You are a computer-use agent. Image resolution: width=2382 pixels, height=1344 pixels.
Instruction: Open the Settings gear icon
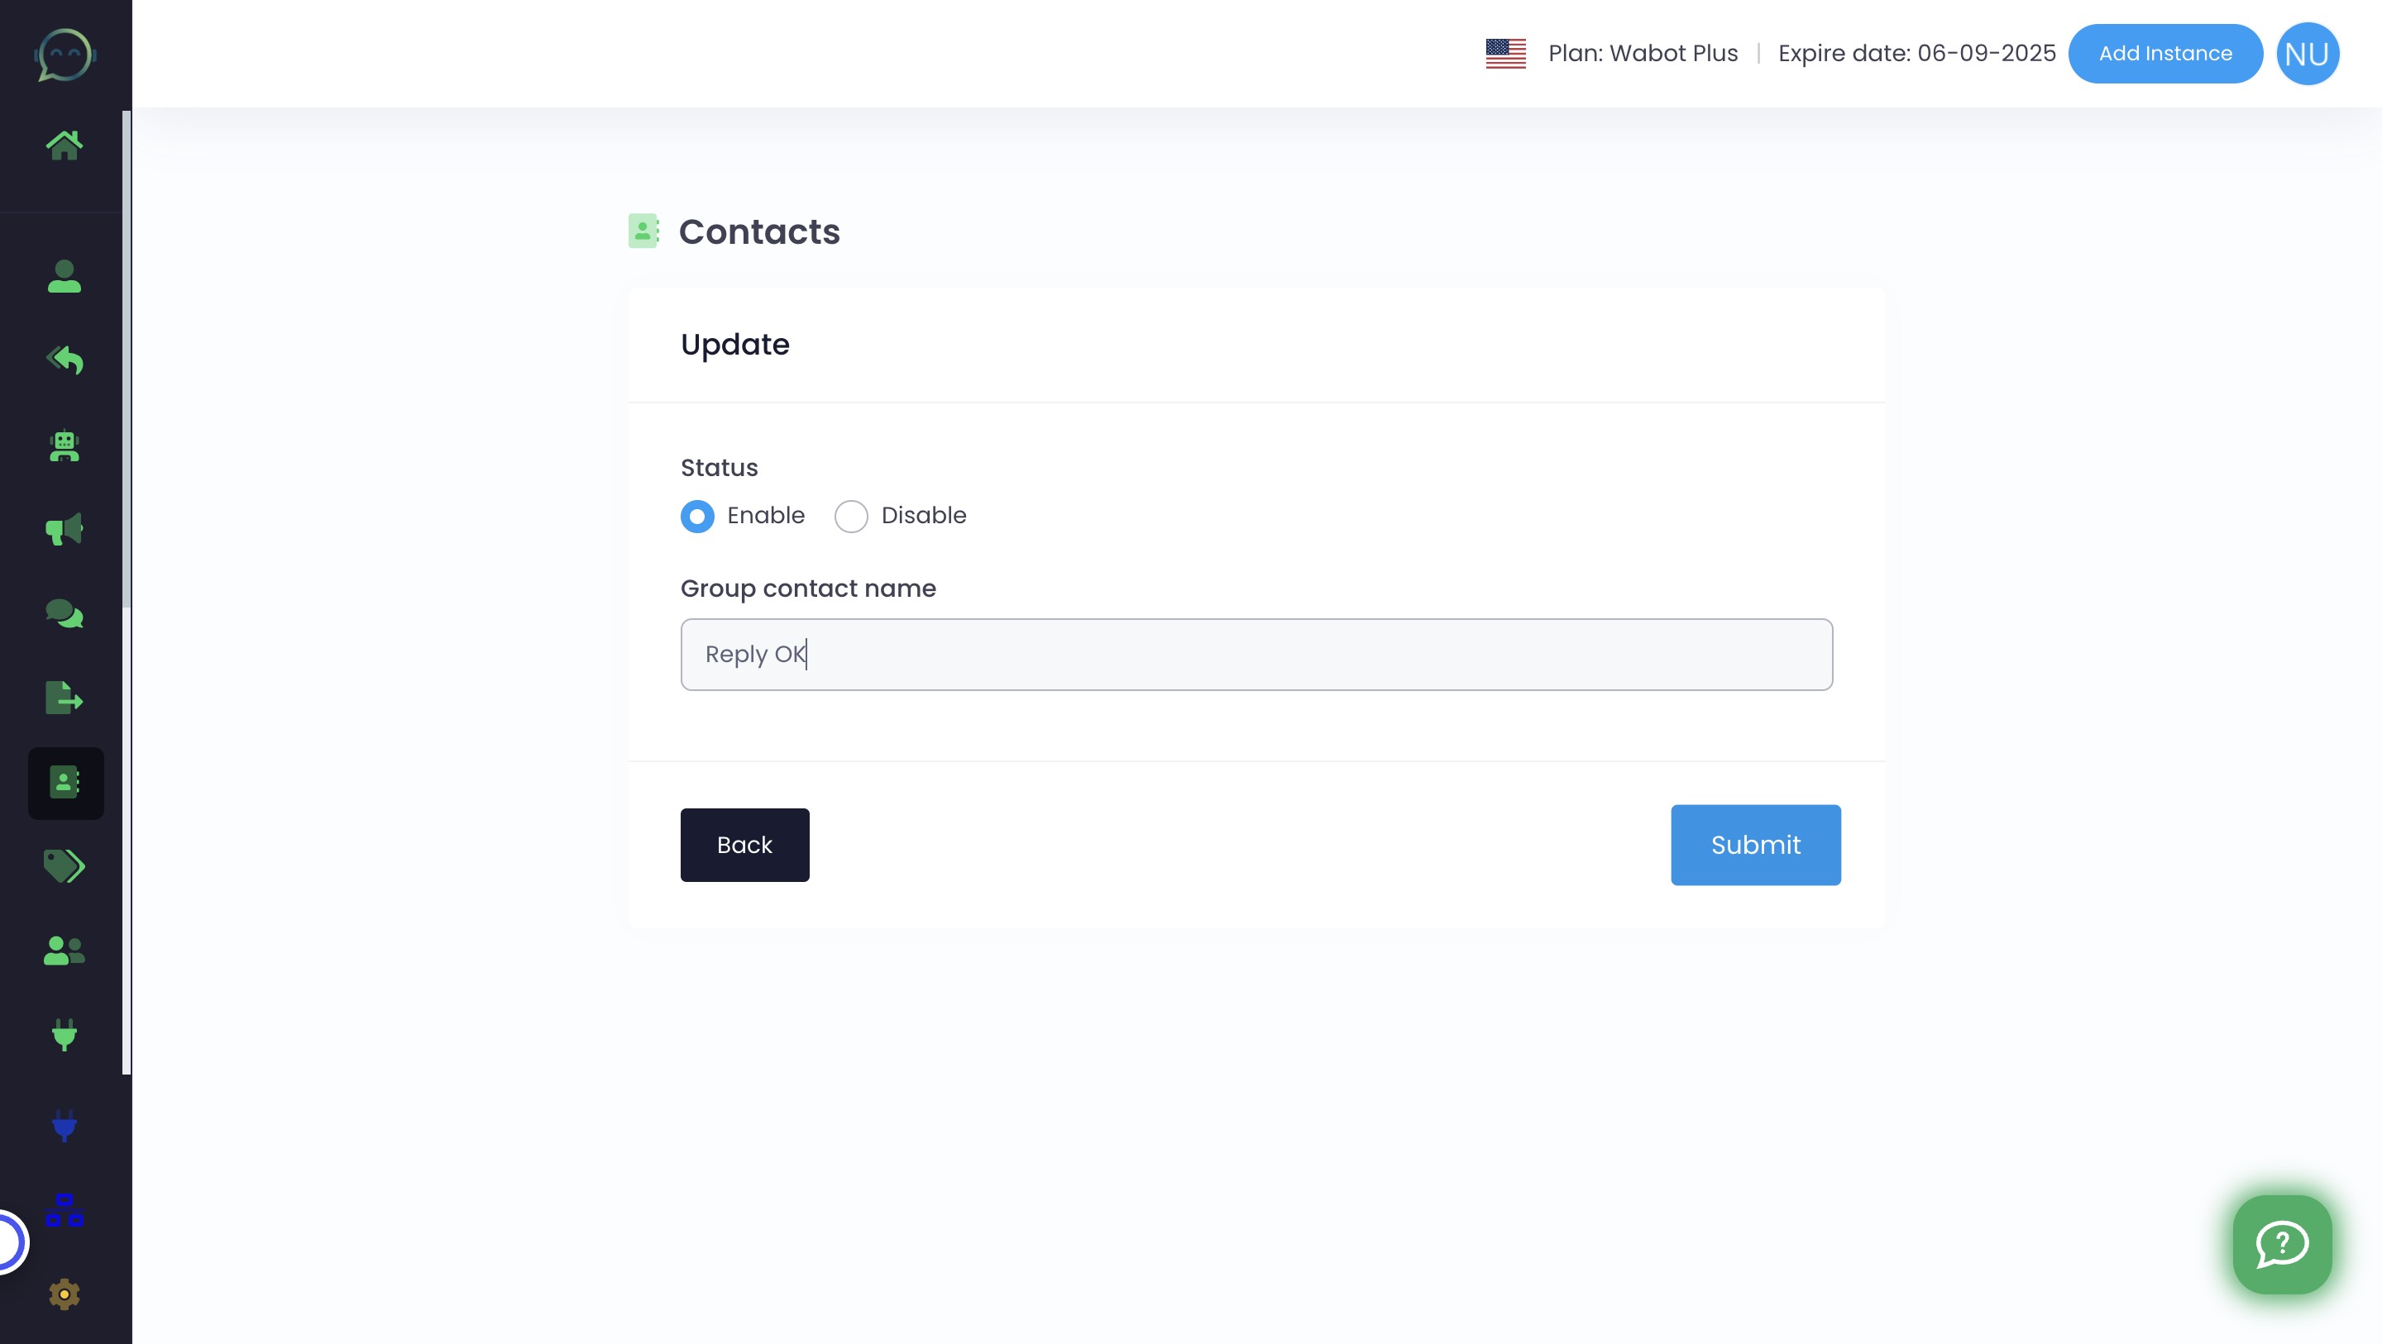coord(64,1295)
